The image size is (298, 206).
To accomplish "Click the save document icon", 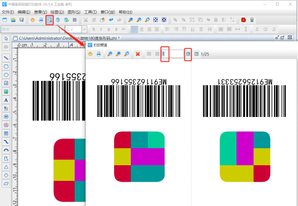I will click(22, 20).
